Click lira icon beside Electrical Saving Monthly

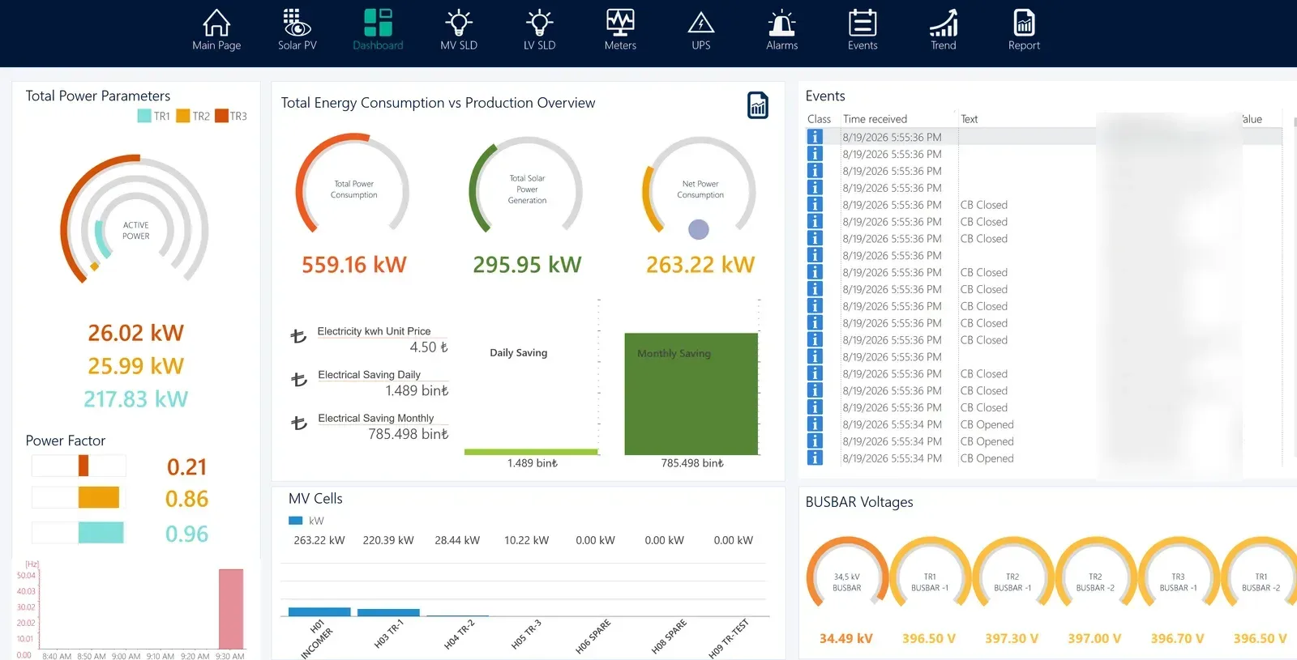(299, 423)
